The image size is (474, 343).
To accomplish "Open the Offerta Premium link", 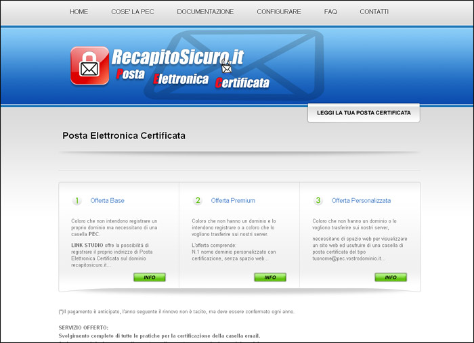I will point(233,200).
